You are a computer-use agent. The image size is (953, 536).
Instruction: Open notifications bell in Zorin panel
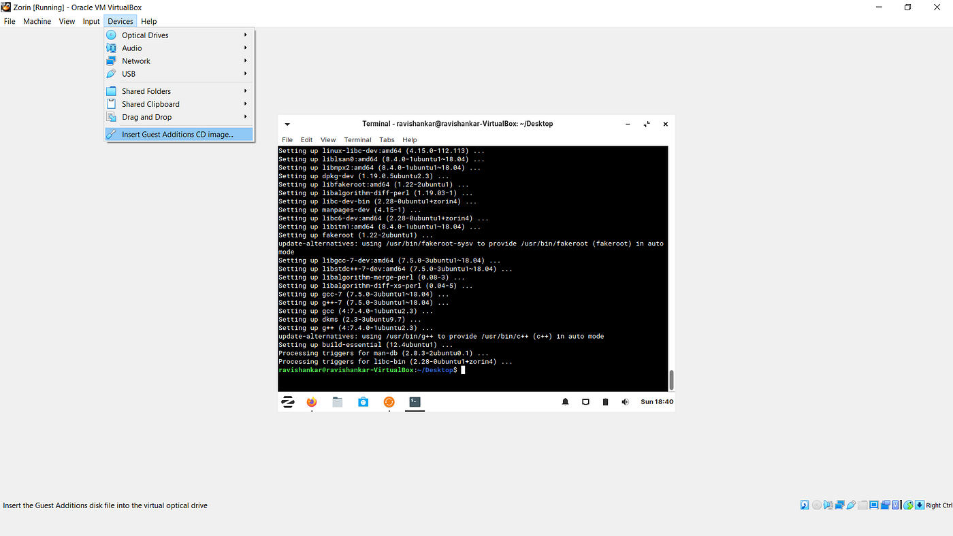click(x=565, y=402)
